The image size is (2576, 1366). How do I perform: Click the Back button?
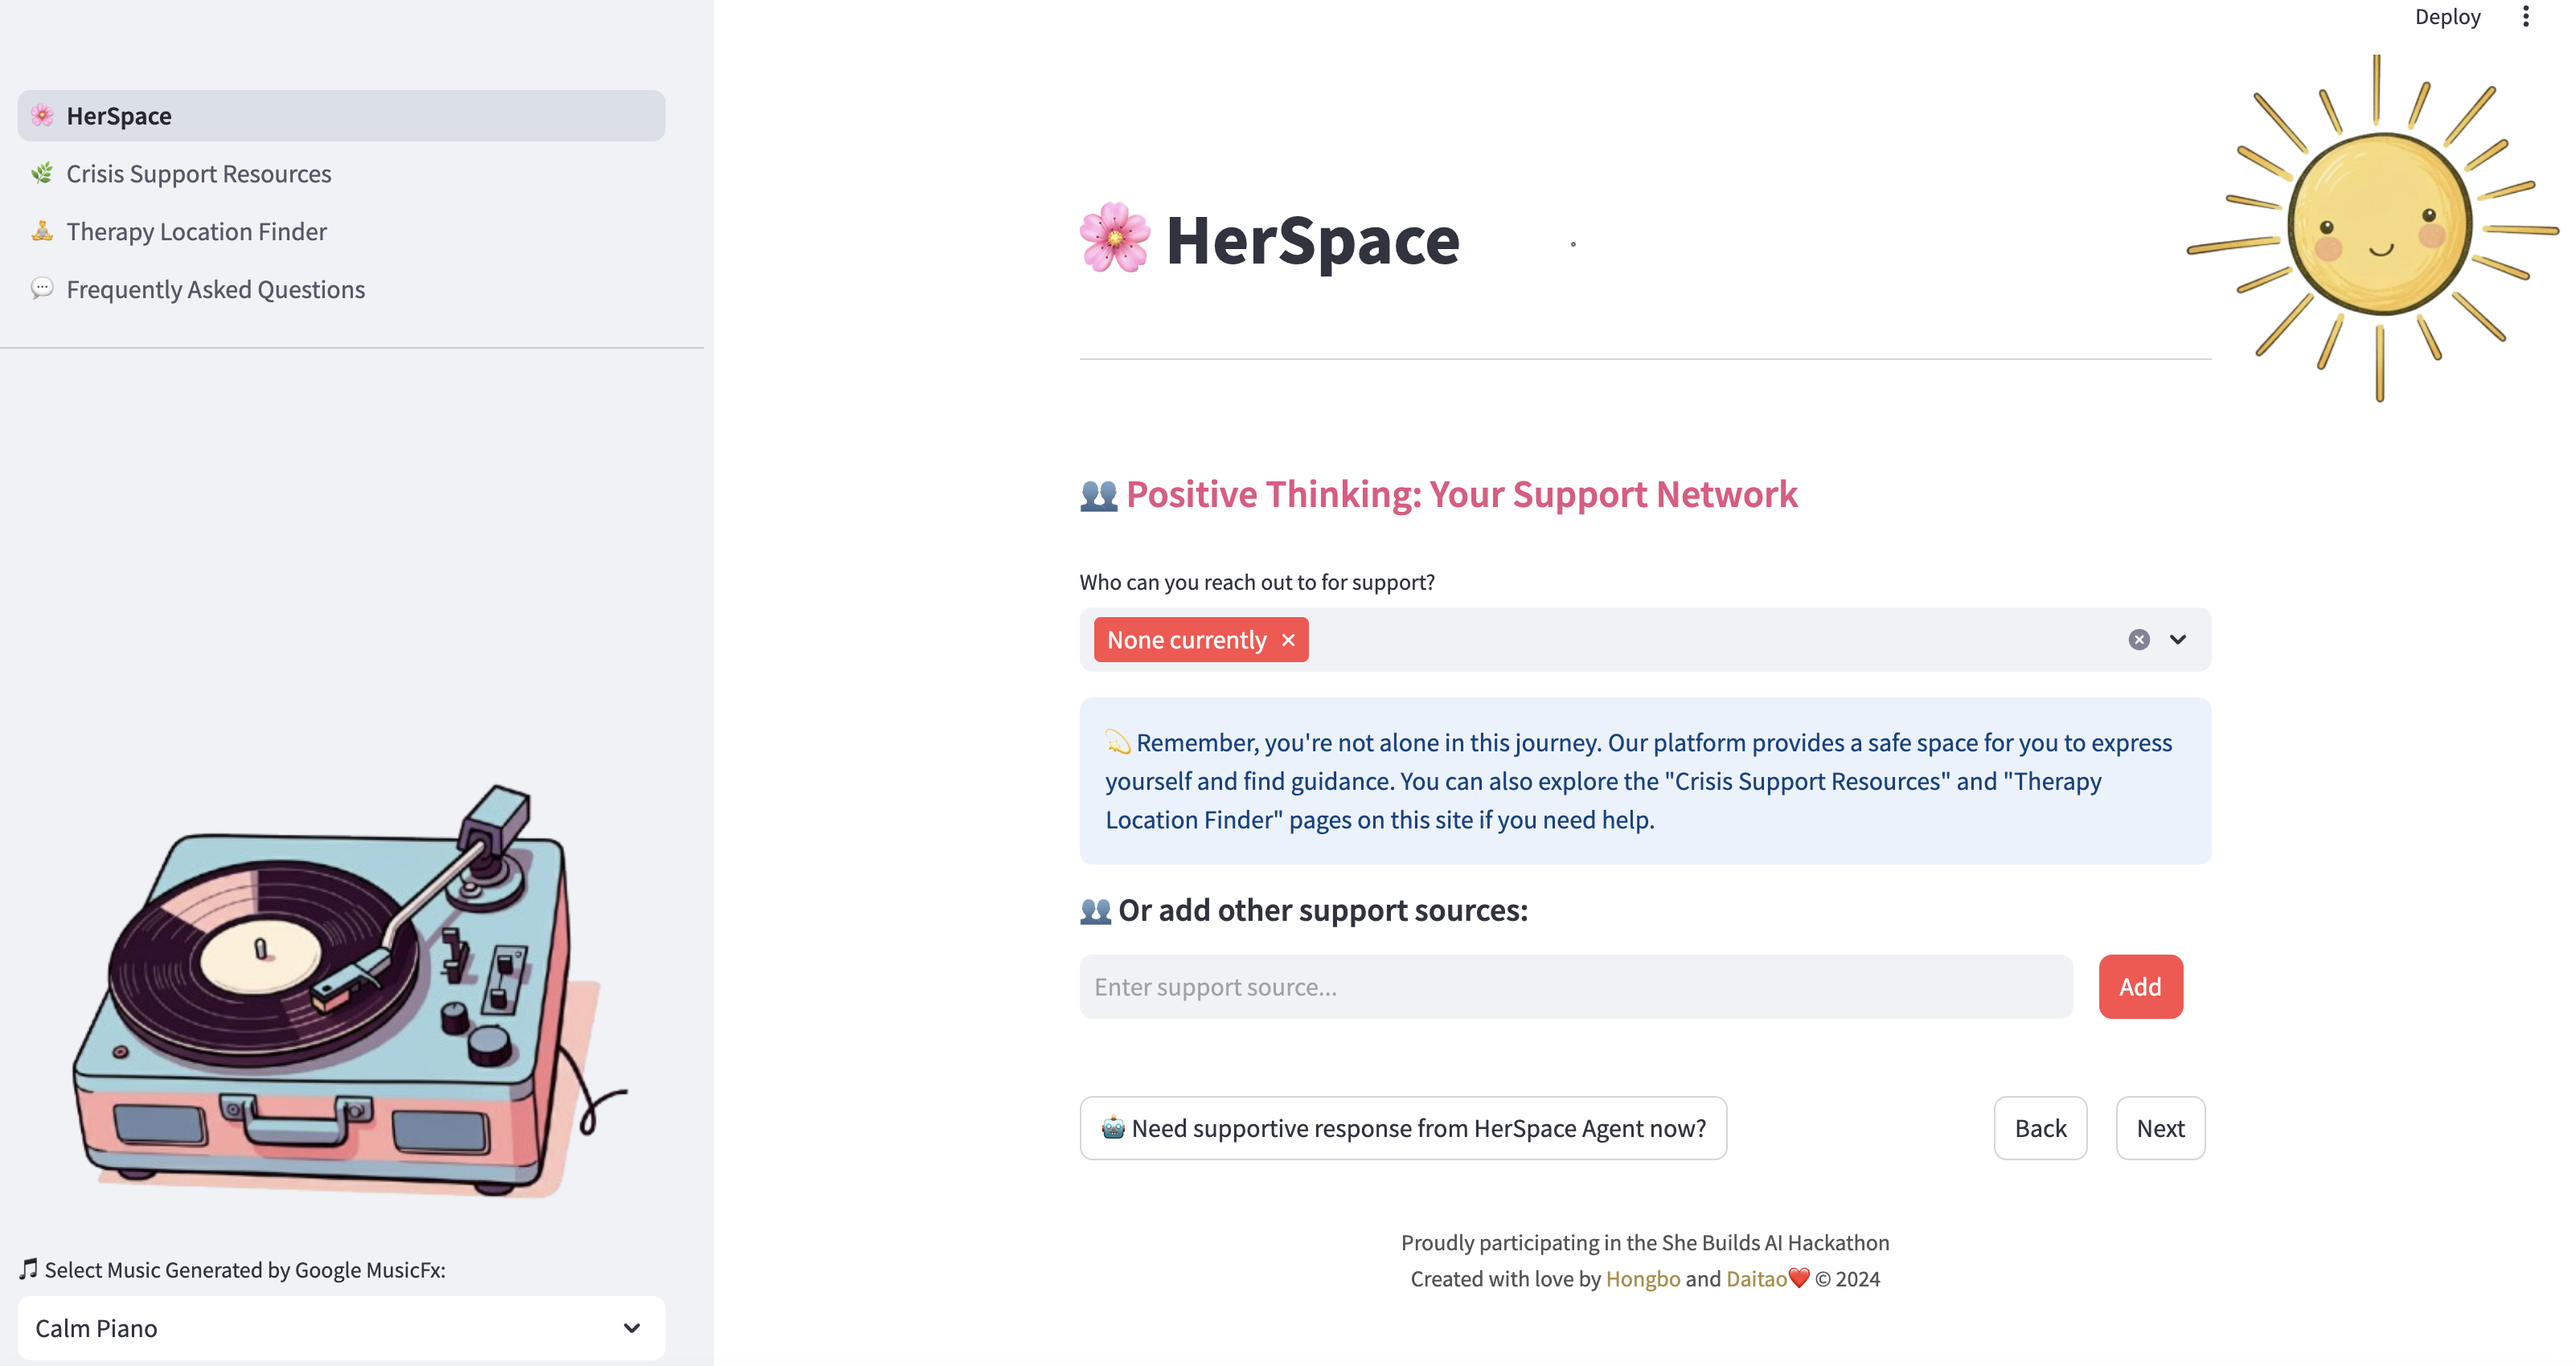point(2040,1128)
